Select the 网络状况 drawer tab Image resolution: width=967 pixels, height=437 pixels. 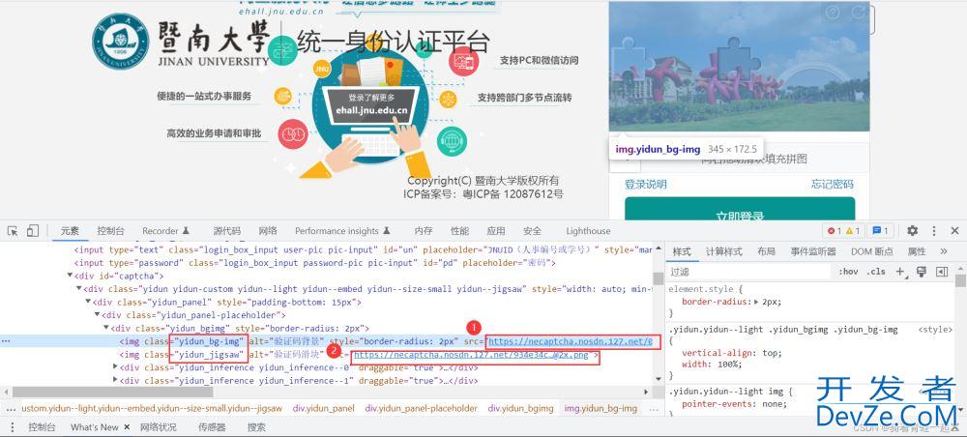pyautogui.click(x=158, y=426)
